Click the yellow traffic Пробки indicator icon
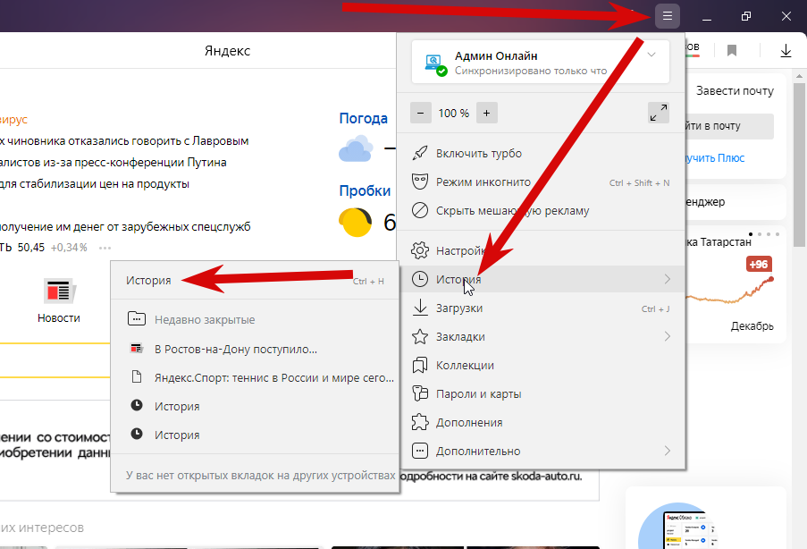The image size is (807, 549). coord(355,222)
